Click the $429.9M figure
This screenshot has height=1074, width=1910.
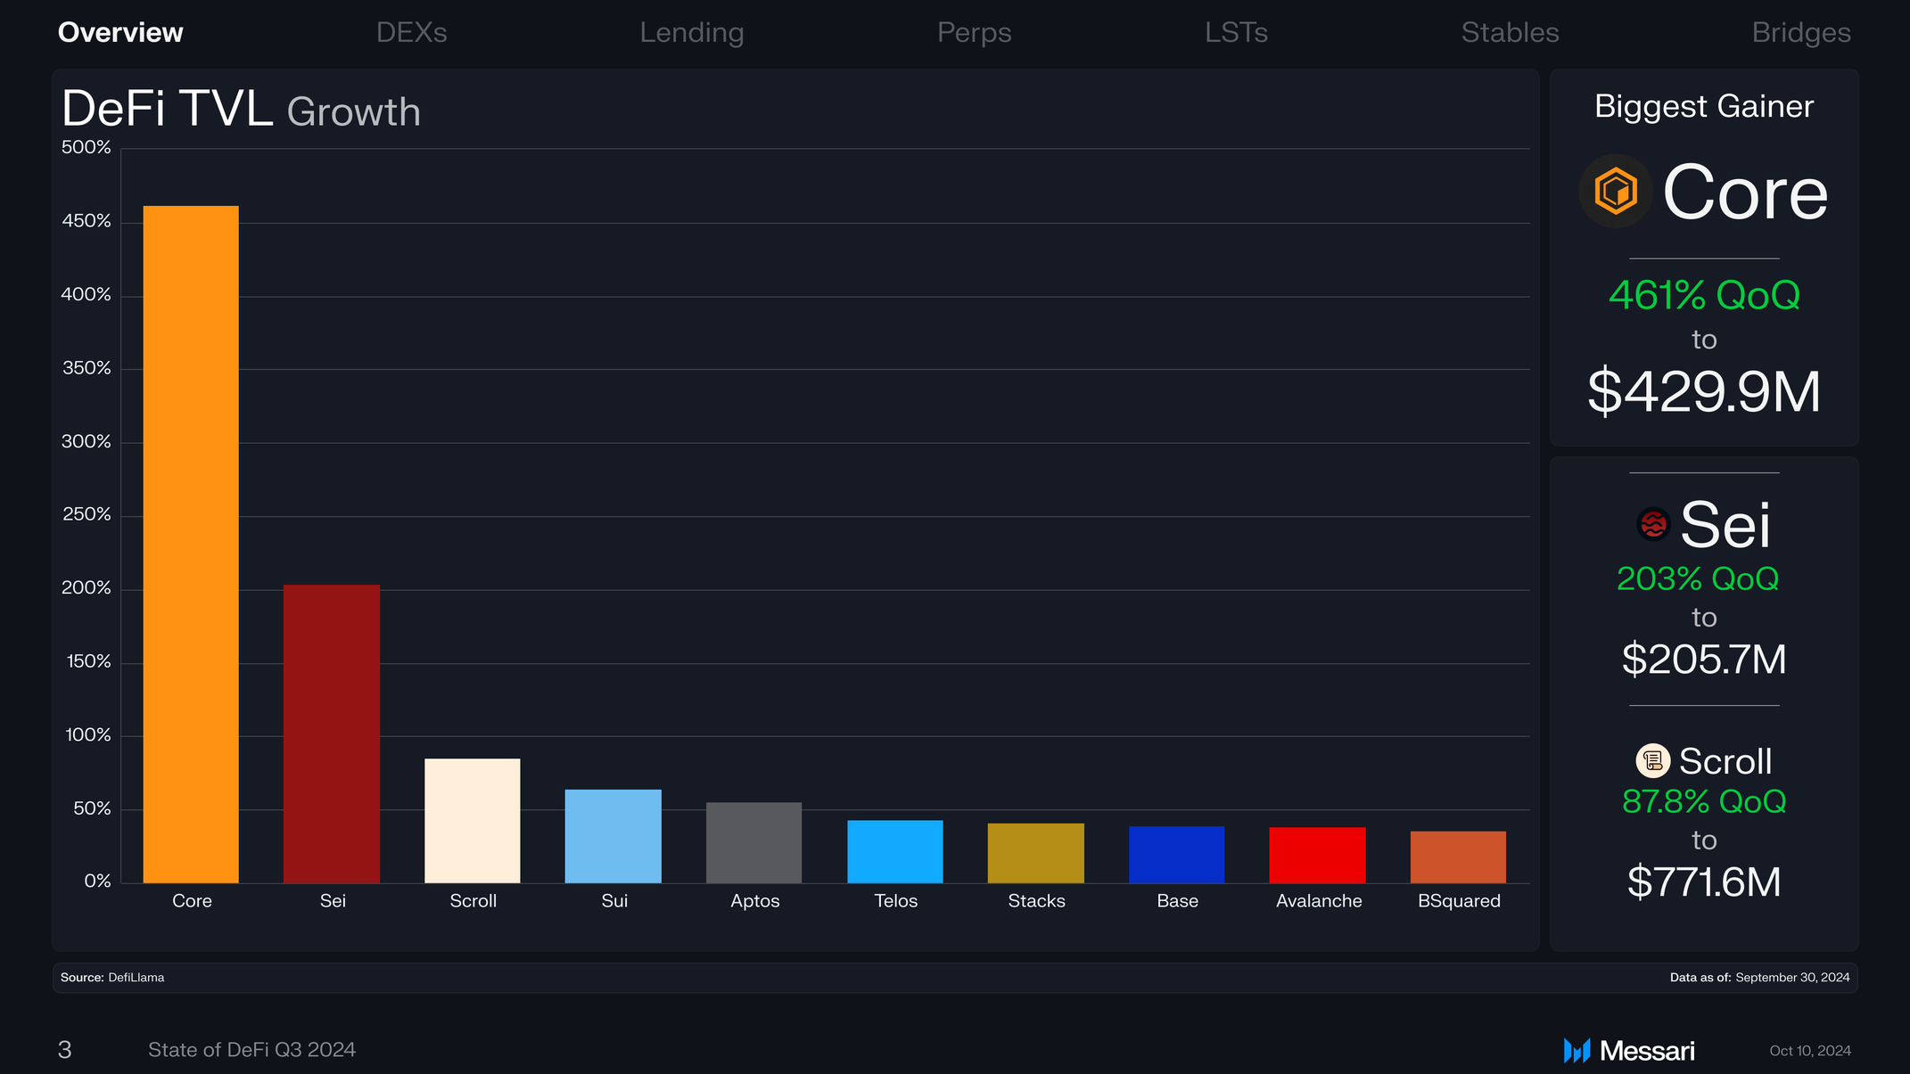pos(1704,391)
